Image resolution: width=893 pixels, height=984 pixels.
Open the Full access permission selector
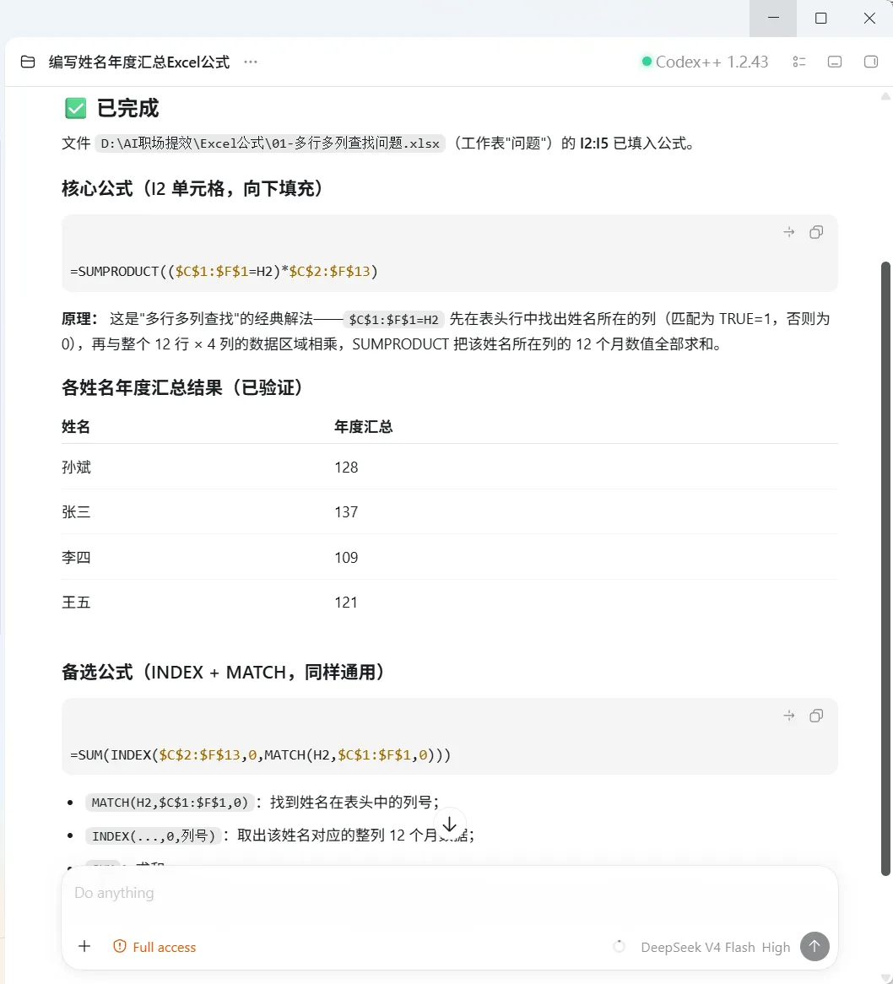[x=154, y=947]
